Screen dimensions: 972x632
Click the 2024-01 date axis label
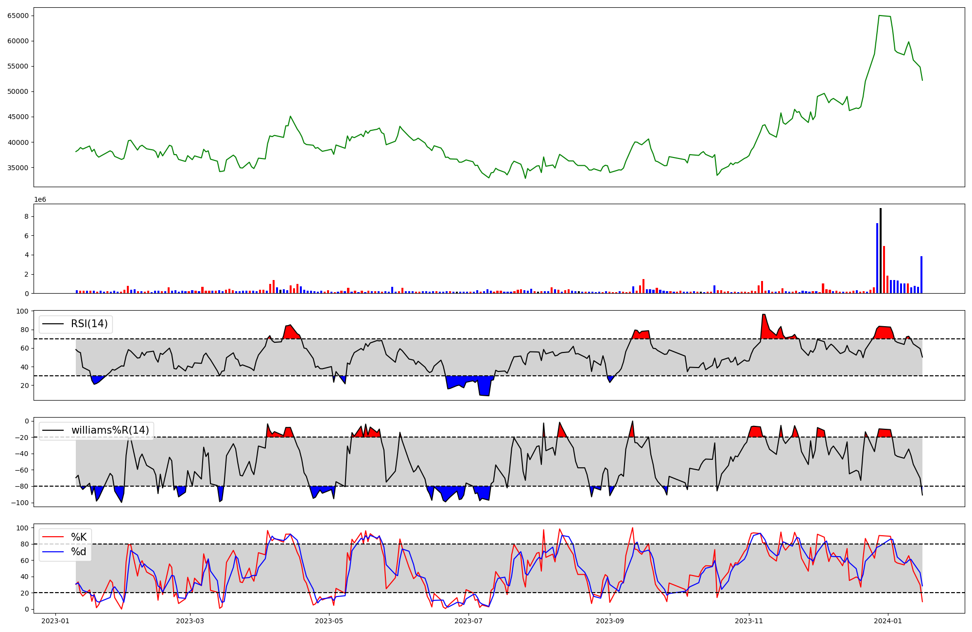(888, 621)
